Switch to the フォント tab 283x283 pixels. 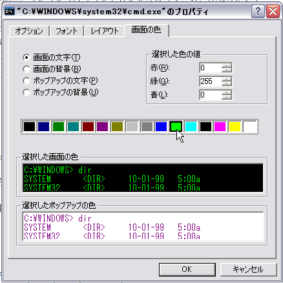(67, 31)
